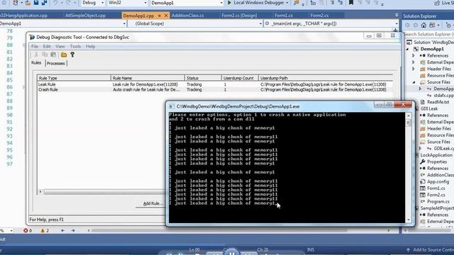Viewport: 454px width, 255px height.
Task: Open Help menu in Debug Diagnostic Tool
Action: point(90,46)
